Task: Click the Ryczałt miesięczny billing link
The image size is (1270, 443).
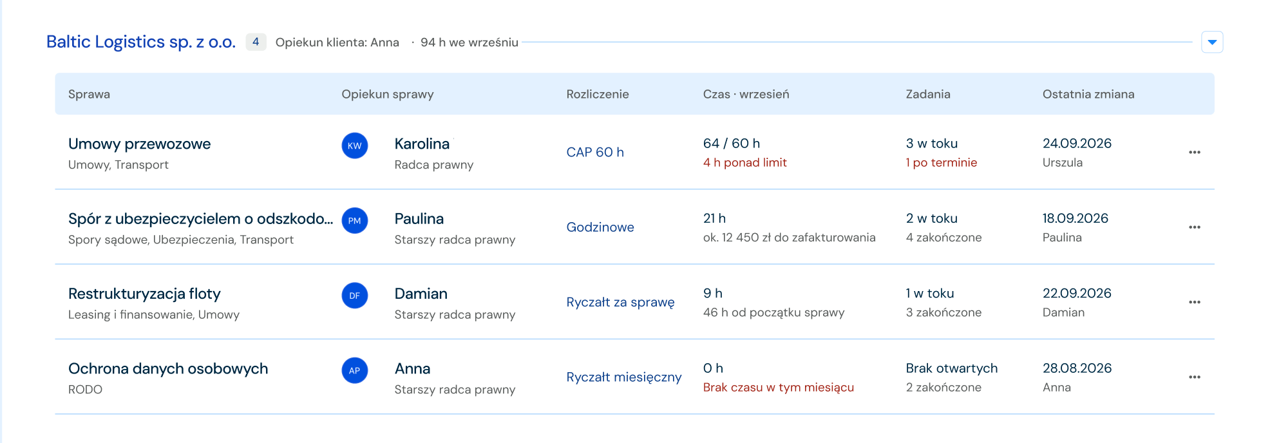Action: (x=624, y=377)
